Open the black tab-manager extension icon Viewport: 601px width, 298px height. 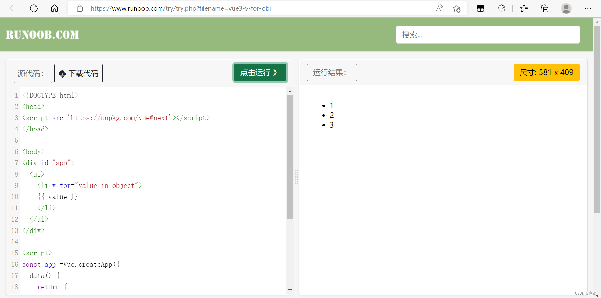tap(480, 8)
